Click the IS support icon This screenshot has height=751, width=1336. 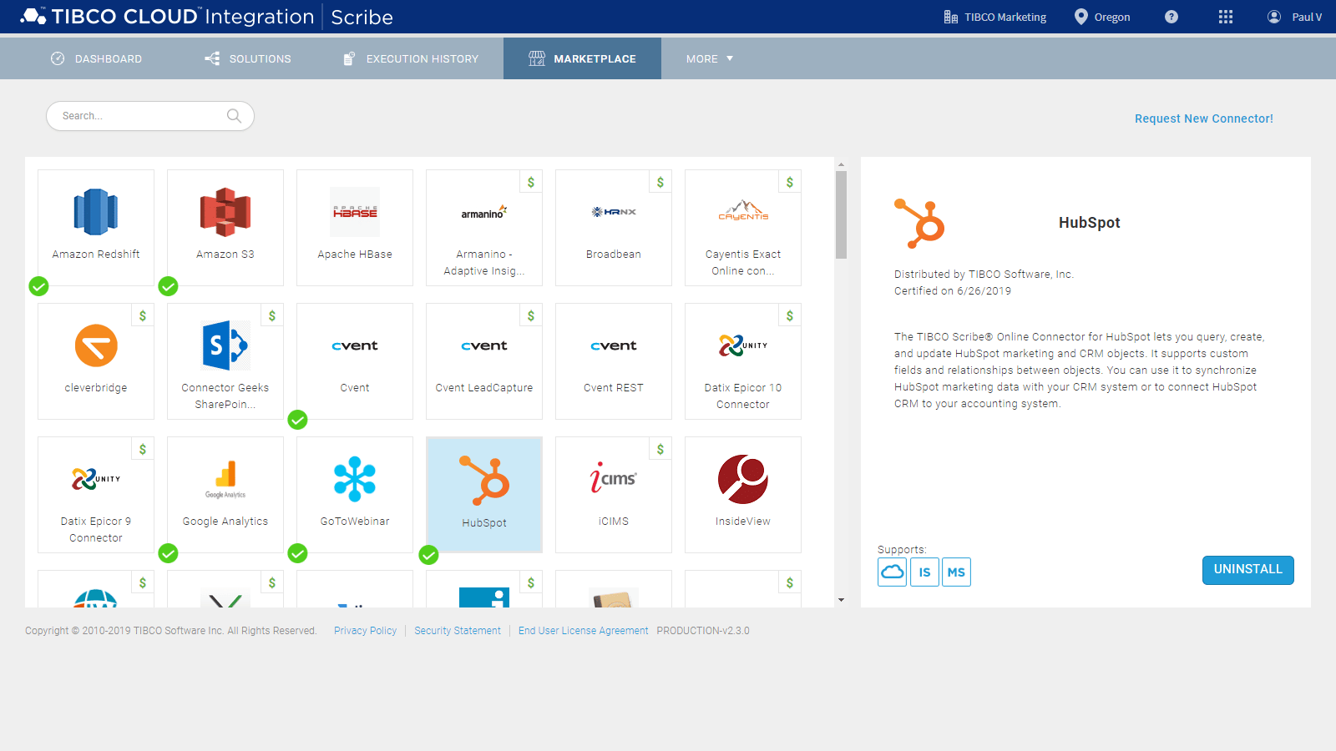point(924,572)
